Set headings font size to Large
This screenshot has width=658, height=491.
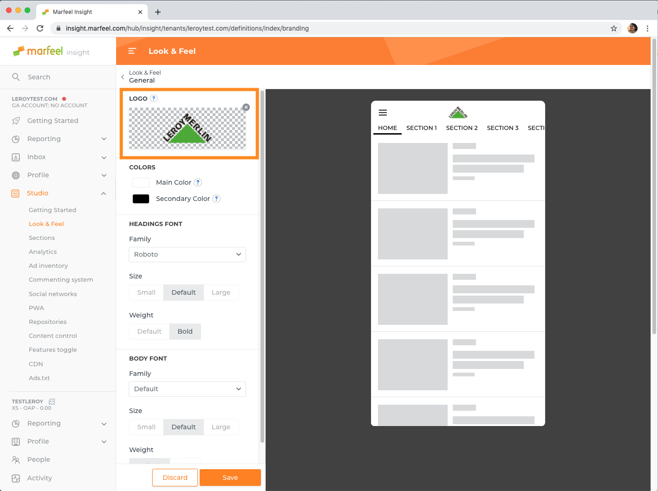pos(221,292)
